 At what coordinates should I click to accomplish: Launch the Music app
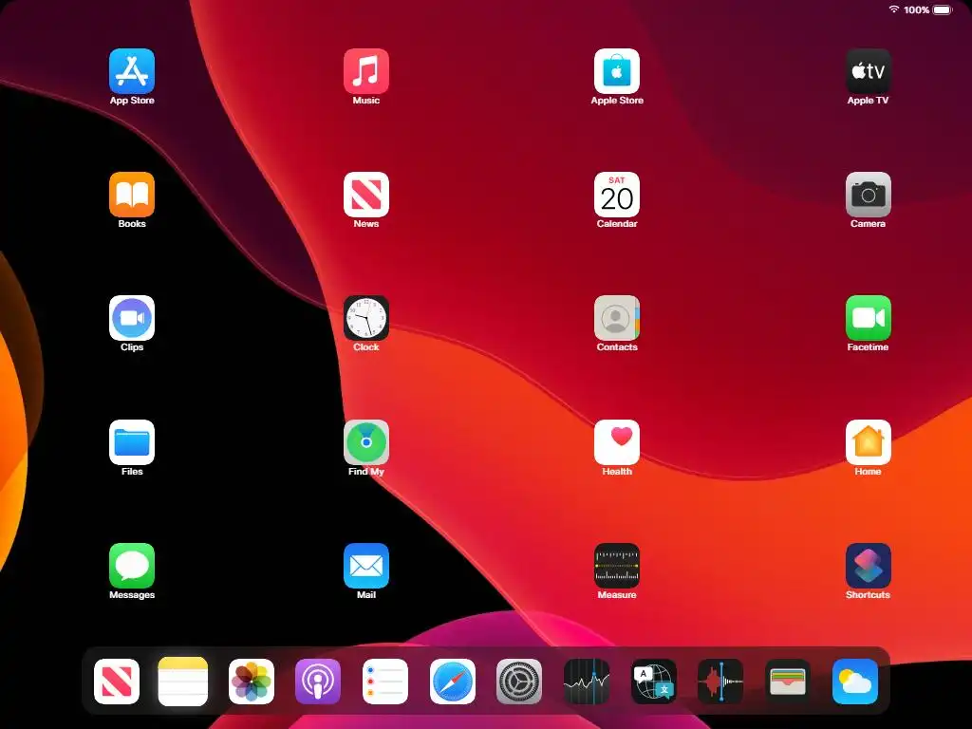coord(366,71)
